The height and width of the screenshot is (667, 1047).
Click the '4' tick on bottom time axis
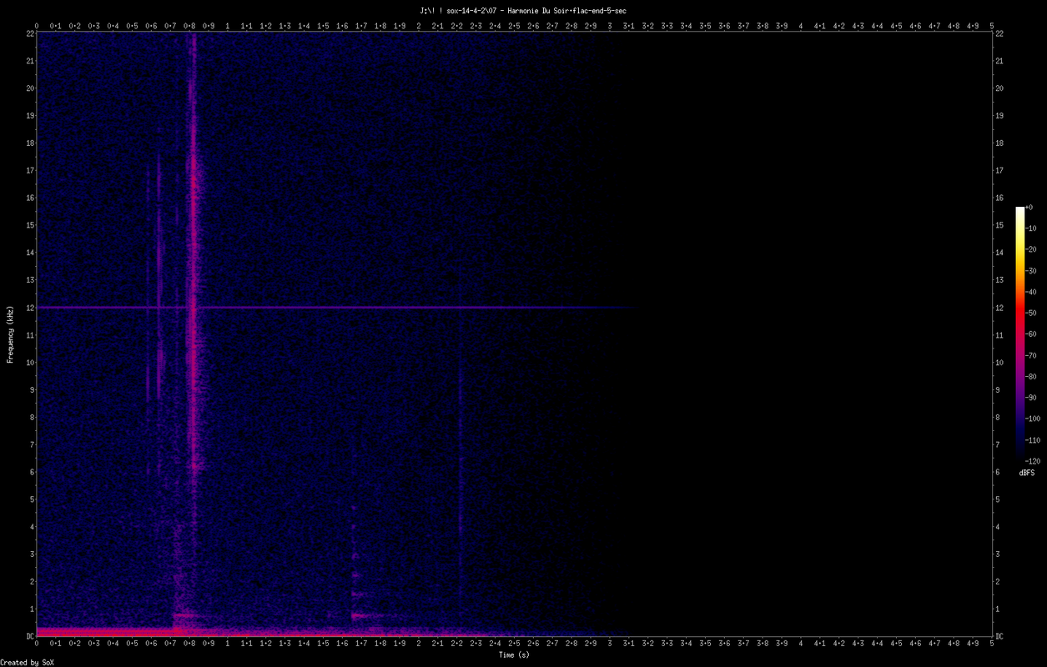(801, 644)
